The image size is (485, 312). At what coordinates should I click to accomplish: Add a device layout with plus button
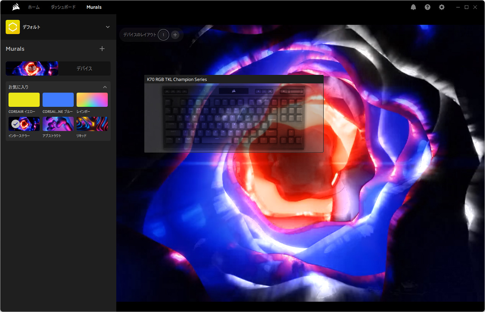175,35
